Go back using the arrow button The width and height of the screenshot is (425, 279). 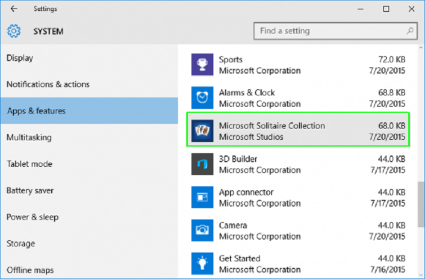click(14, 9)
